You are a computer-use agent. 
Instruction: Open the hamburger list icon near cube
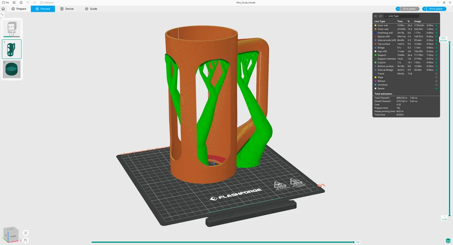click(26, 233)
